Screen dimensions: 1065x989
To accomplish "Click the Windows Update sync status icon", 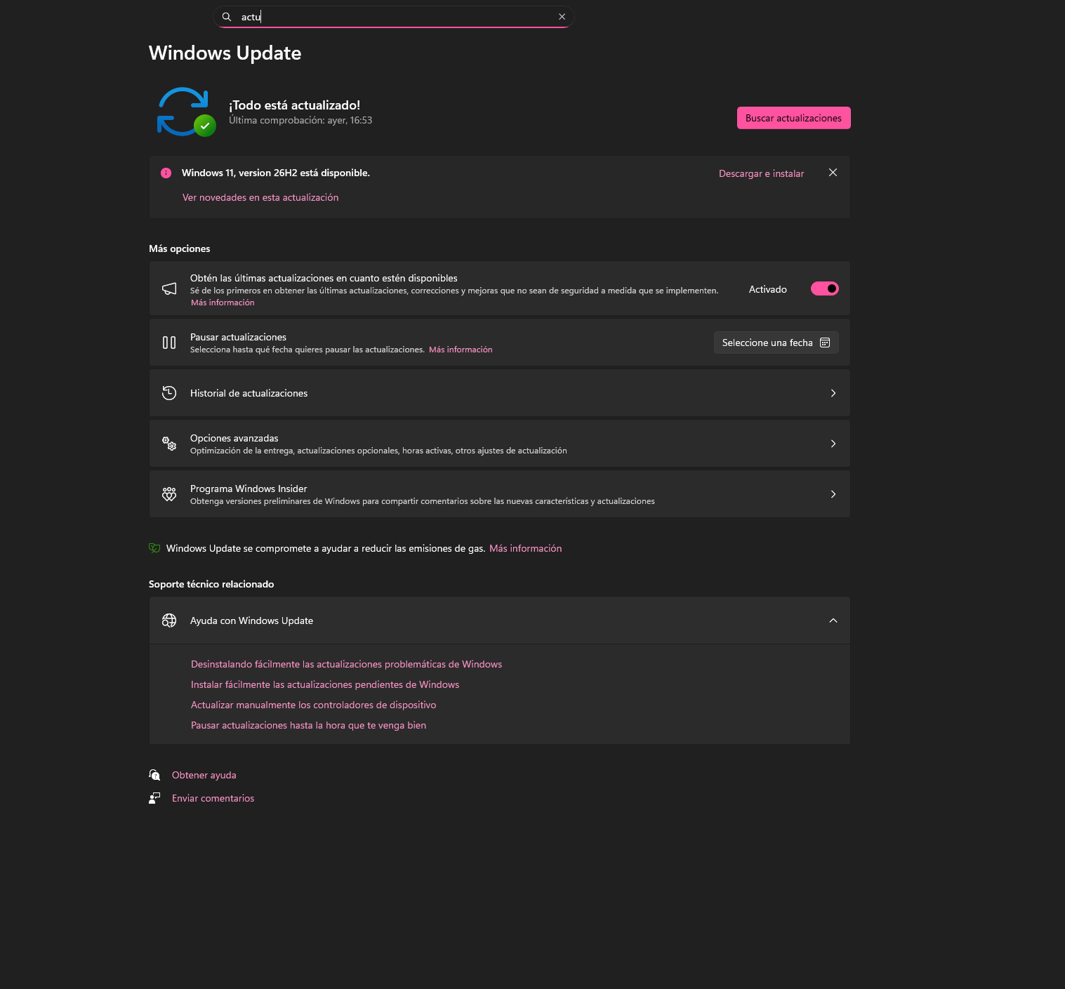I will pos(186,112).
